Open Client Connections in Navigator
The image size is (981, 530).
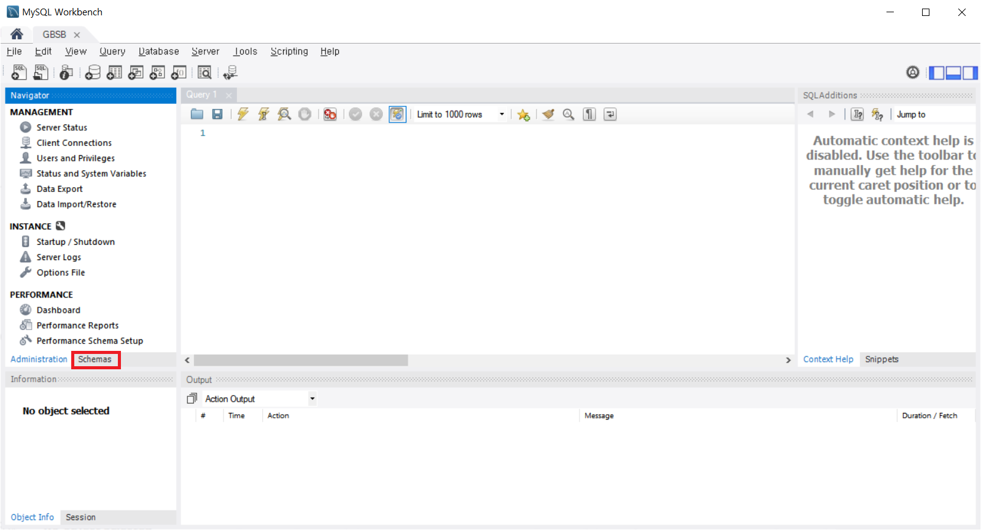(x=74, y=143)
